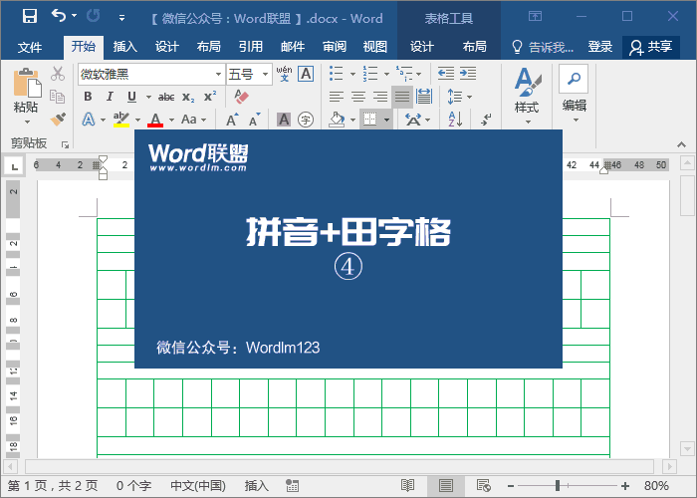The image size is (697, 498).
Task: Click the character border A icon
Action: pos(306,74)
